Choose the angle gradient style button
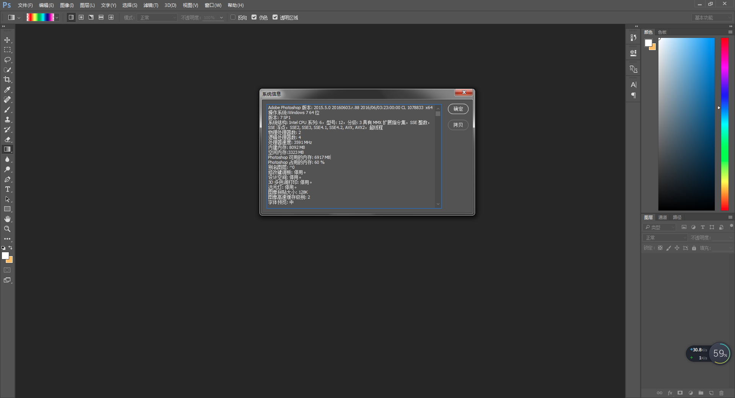The height and width of the screenshot is (398, 735). click(91, 17)
